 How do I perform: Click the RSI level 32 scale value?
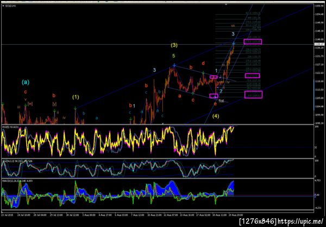point(316,148)
